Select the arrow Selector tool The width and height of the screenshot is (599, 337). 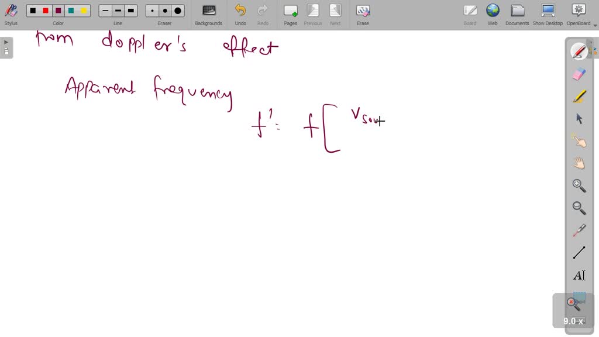[x=579, y=119]
